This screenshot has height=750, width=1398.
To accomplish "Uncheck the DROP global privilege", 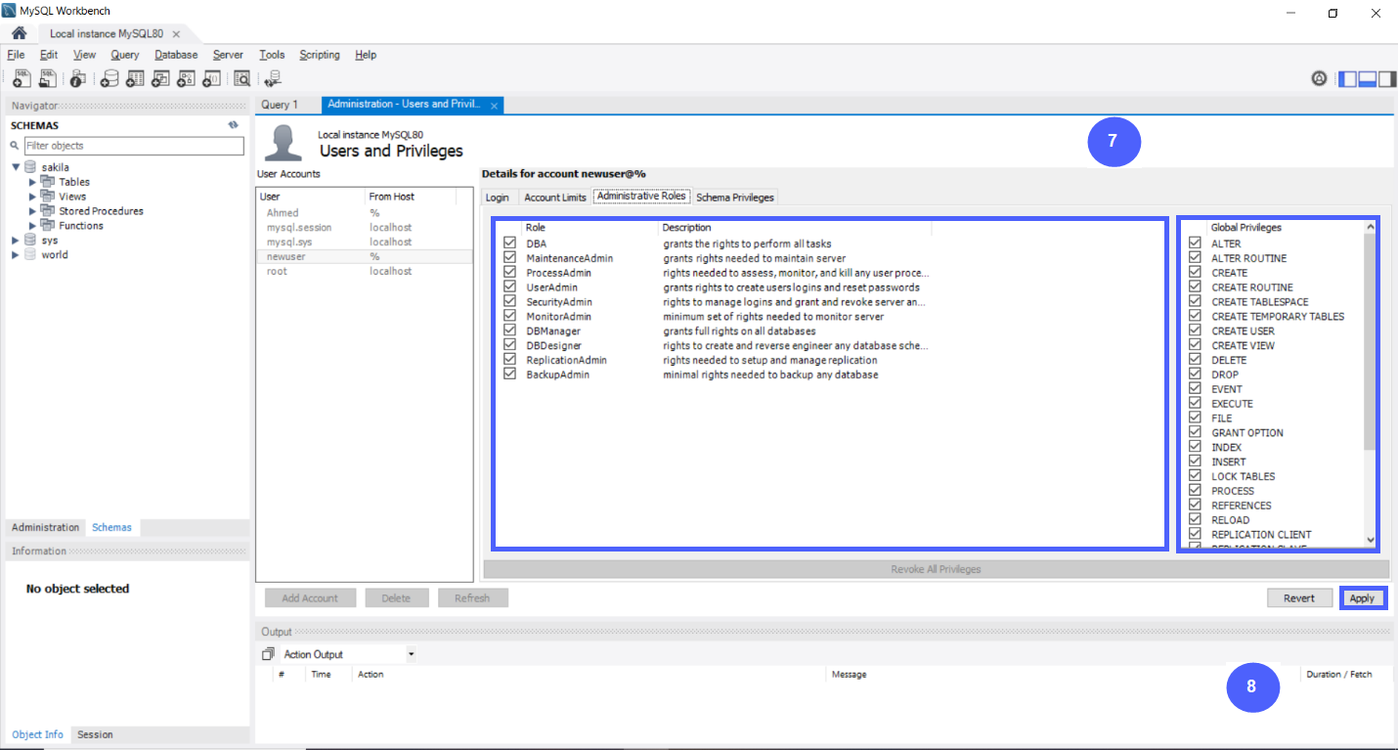I will 1195,375.
